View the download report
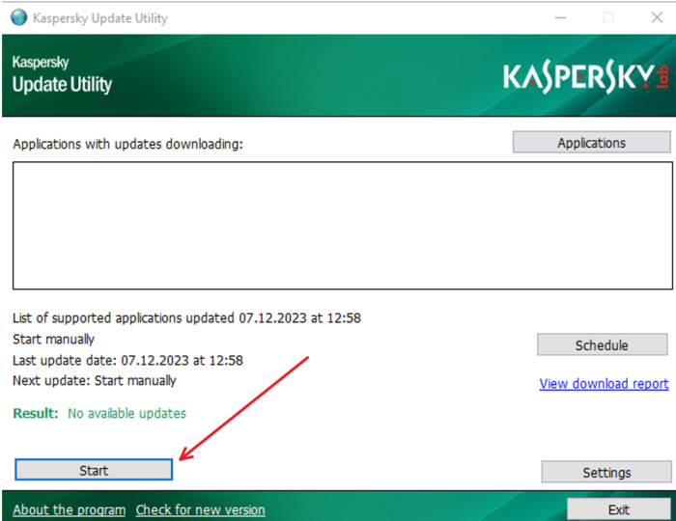Viewport: 676px width, 521px height. (604, 383)
